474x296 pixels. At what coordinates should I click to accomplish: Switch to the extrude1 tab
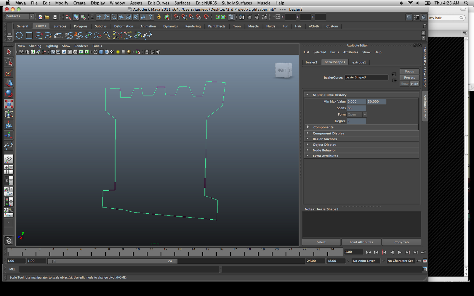click(x=359, y=62)
